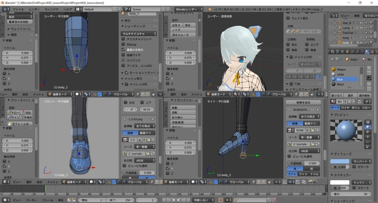Click the Ribbon material sphere icon
This screenshot has height=203, width=378.
point(334,69)
